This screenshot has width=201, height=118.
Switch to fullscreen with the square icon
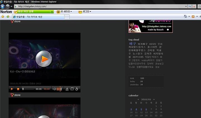point(72,89)
